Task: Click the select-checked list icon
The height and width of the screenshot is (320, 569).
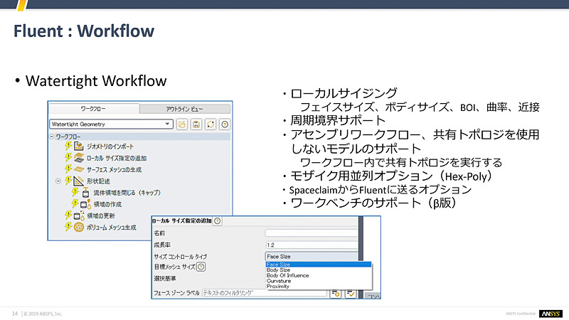Action: pyautogui.click(x=350, y=293)
